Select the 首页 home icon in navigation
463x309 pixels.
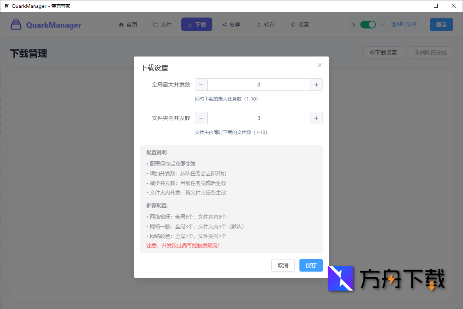point(121,24)
